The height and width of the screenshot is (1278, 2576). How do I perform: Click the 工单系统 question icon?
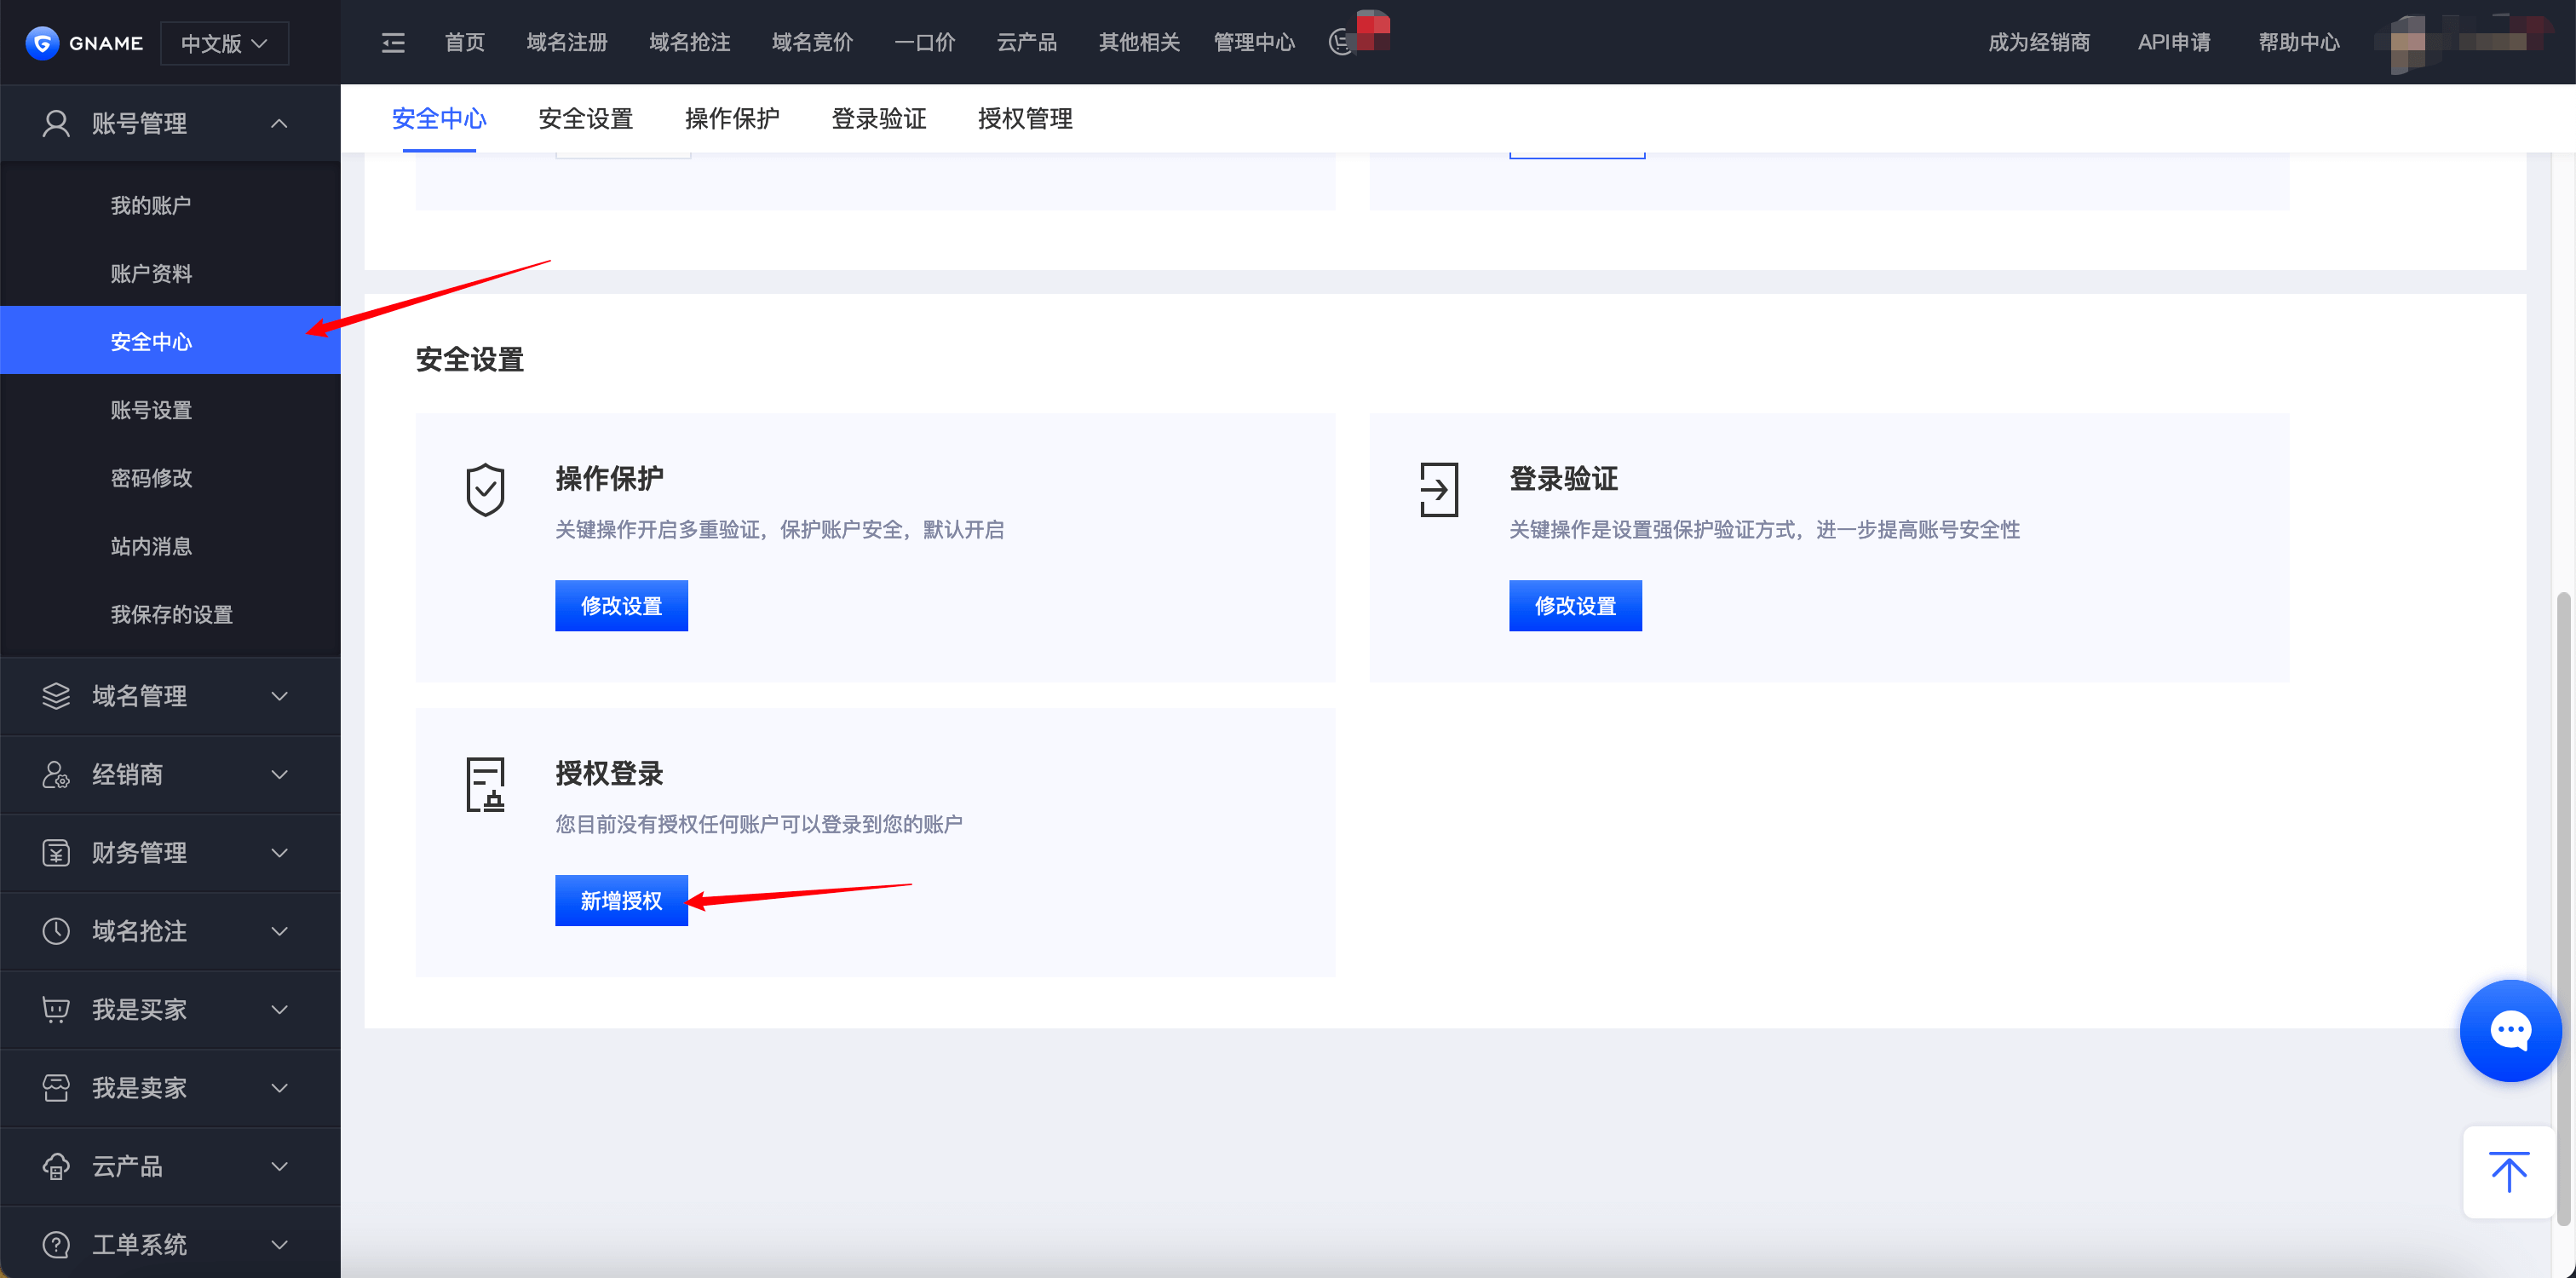[56, 1244]
